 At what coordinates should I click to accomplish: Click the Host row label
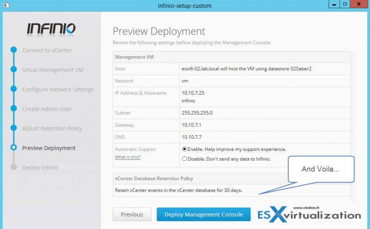click(x=120, y=69)
